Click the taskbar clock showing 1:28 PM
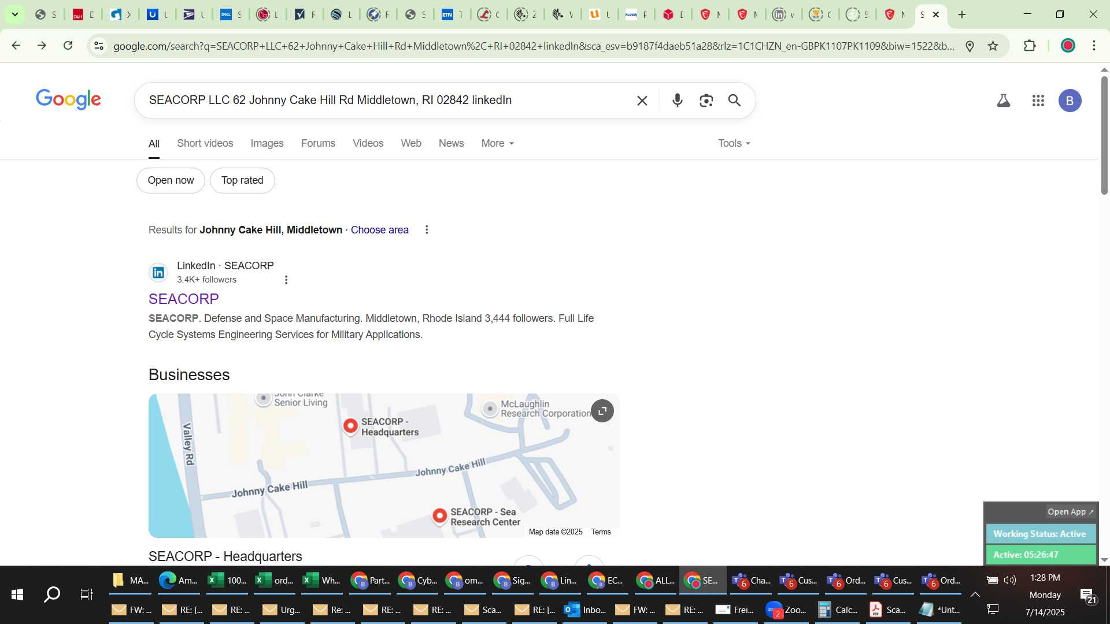This screenshot has height=624, width=1110. (1045, 578)
